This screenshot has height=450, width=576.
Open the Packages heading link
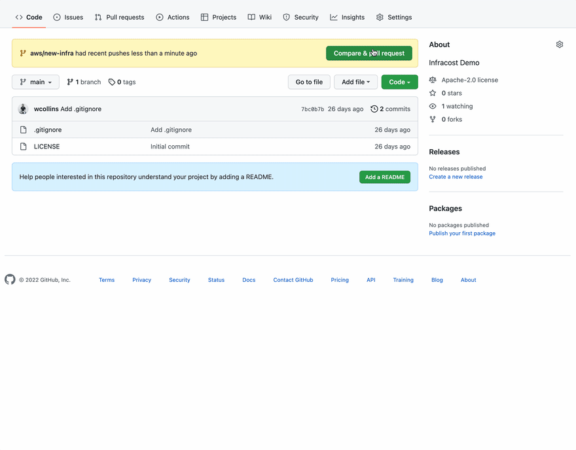point(445,209)
